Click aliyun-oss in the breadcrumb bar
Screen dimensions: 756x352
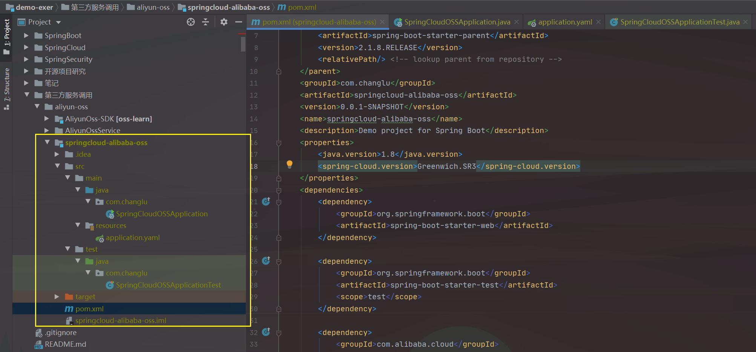pyautogui.click(x=149, y=7)
